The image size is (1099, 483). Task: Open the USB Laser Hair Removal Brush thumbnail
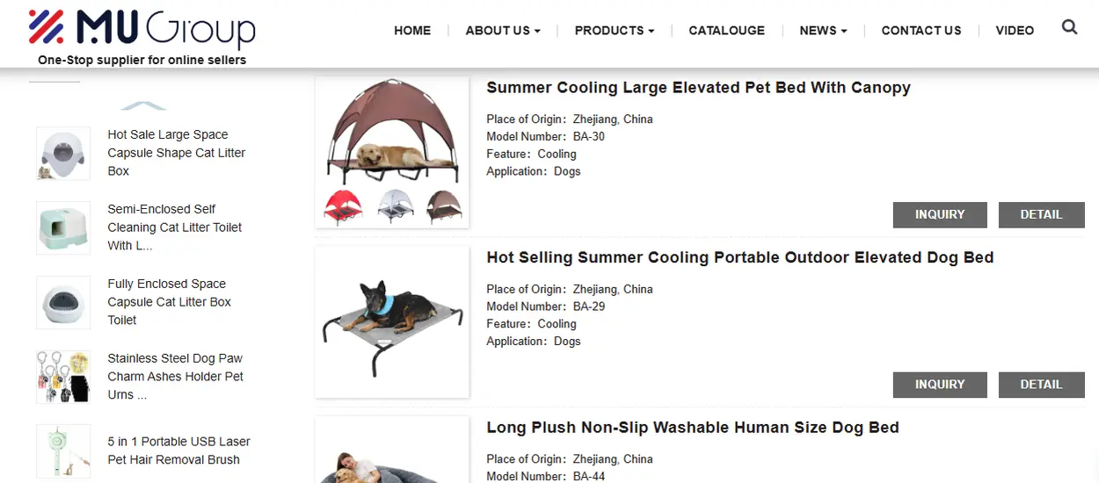(63, 451)
